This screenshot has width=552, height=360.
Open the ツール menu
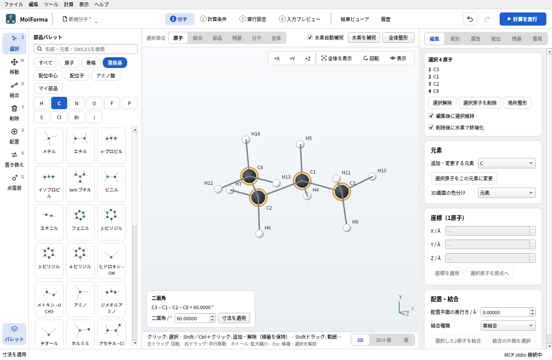click(51, 4)
